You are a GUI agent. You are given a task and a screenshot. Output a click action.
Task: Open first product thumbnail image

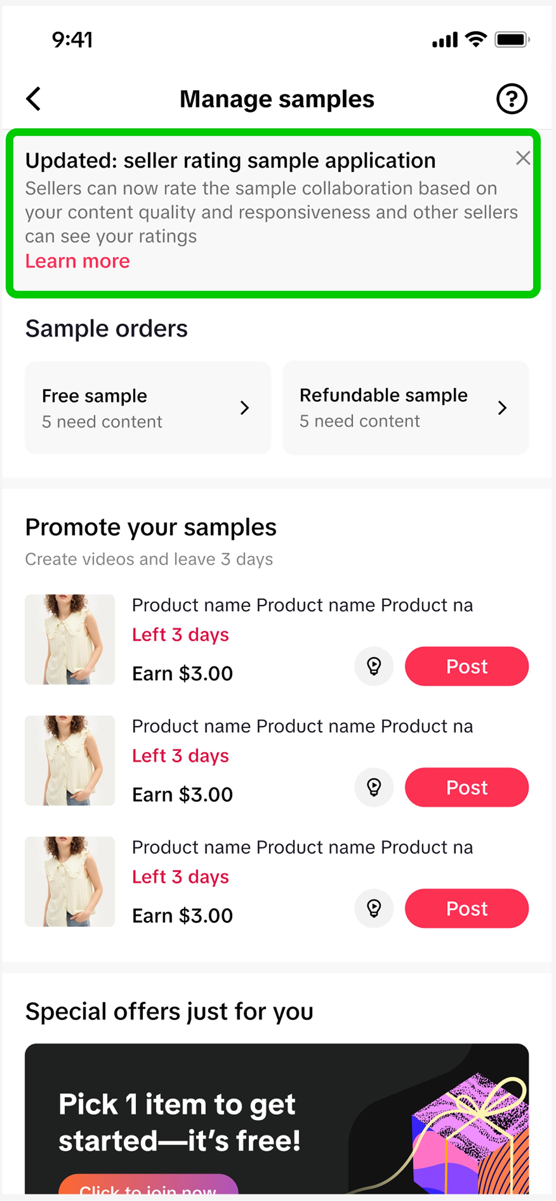click(70, 639)
